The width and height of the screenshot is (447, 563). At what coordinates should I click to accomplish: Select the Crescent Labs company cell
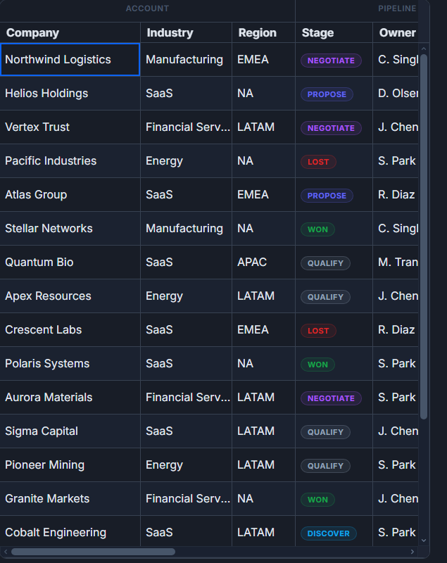(x=70, y=329)
